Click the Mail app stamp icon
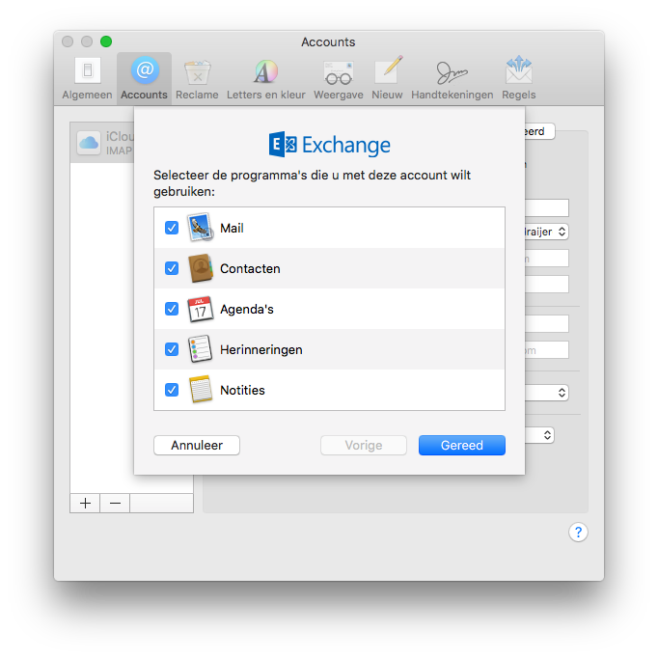Viewport: 658px width, 658px height. pyautogui.click(x=200, y=228)
